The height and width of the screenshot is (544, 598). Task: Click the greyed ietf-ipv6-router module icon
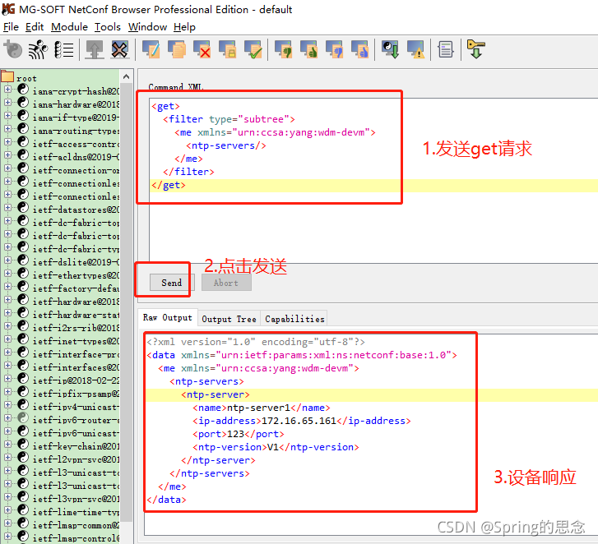point(23,417)
